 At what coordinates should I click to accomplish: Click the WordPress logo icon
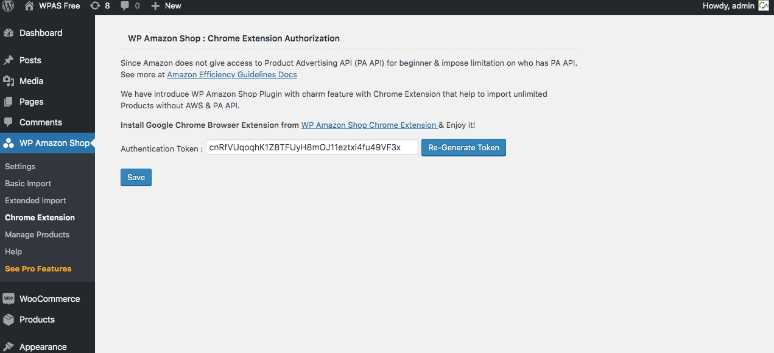(8, 6)
